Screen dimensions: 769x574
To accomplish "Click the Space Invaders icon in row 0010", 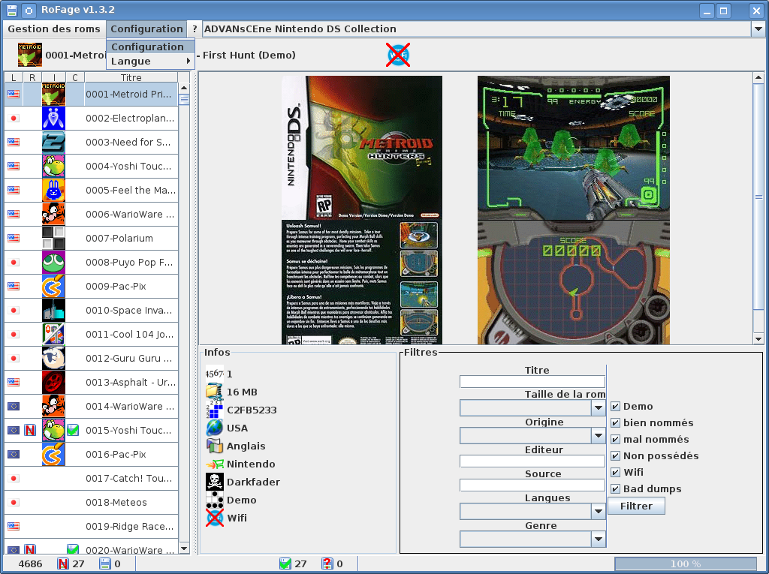I will 53,311.
